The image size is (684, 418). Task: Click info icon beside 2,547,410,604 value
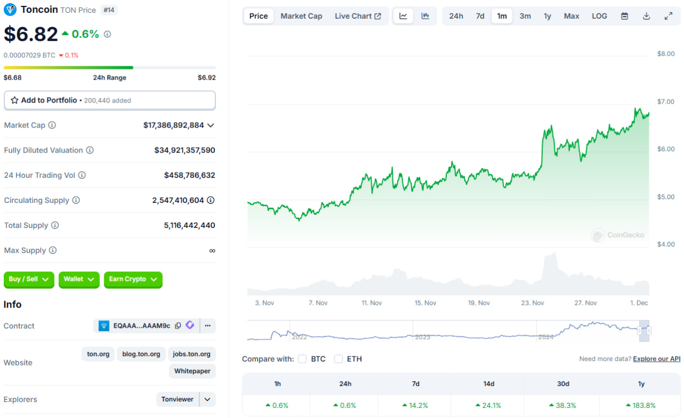211,200
